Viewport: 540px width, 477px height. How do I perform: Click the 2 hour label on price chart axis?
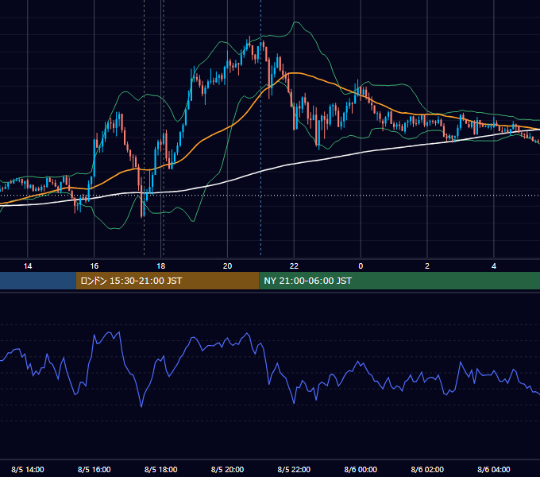[x=427, y=266]
